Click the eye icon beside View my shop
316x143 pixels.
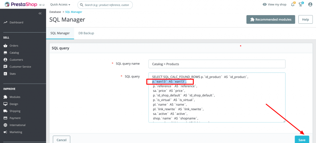pos(264,4)
